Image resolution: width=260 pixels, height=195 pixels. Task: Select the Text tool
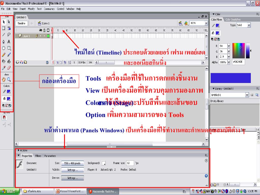pyautogui.click(x=9, y=41)
